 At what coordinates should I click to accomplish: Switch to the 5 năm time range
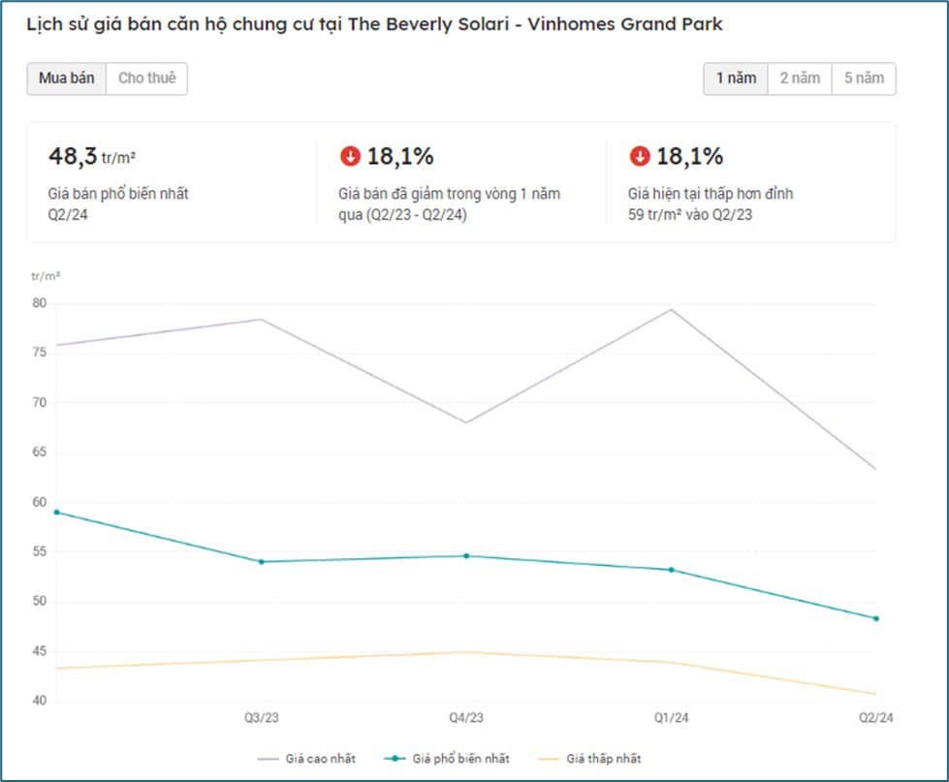coord(865,78)
